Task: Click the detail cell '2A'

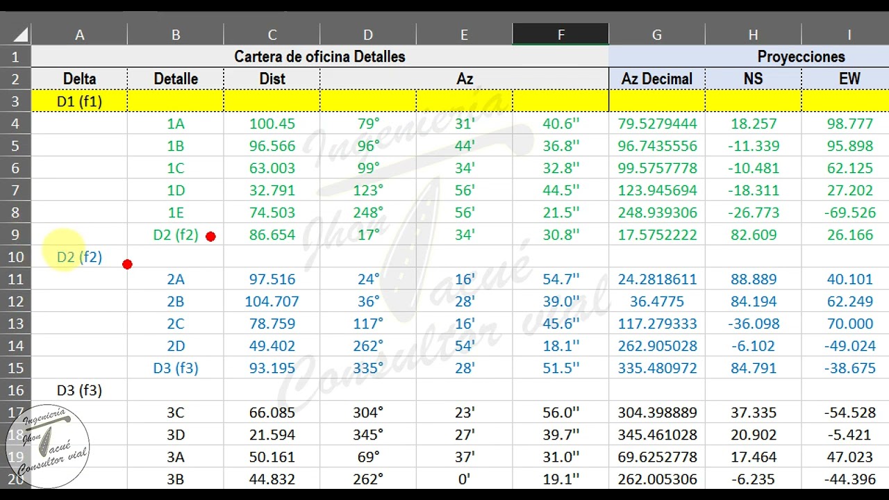Action: (x=176, y=278)
